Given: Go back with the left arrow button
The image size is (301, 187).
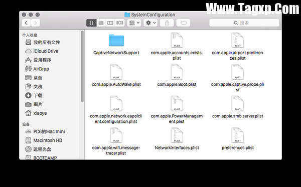Looking at the screenshot, I should (x=26, y=23).
